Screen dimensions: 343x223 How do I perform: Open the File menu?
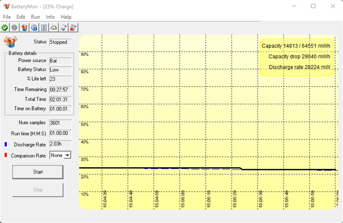[x=7, y=17]
